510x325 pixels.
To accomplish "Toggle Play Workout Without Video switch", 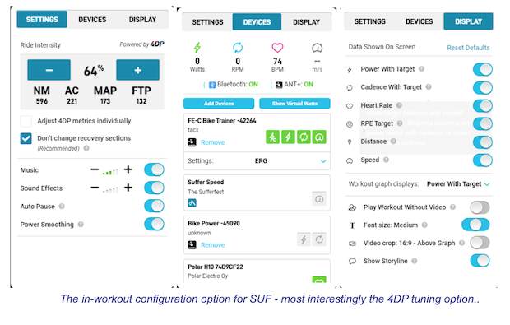I will 480,207.
